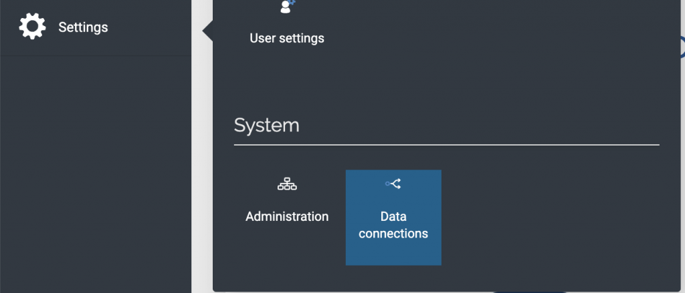Open the Settings sidebar menu label
Image resolution: width=685 pixels, height=293 pixels.
[x=83, y=27]
